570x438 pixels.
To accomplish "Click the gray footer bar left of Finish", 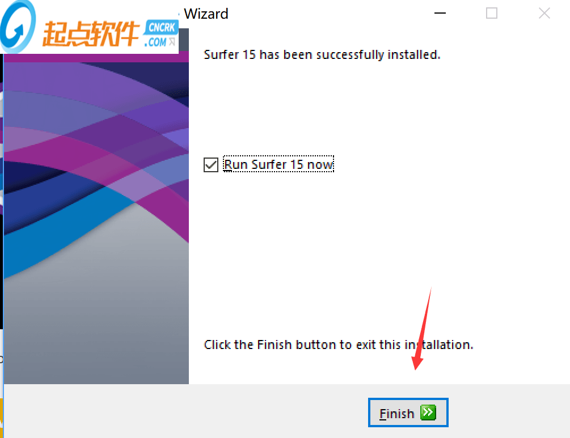I will [x=185, y=411].
